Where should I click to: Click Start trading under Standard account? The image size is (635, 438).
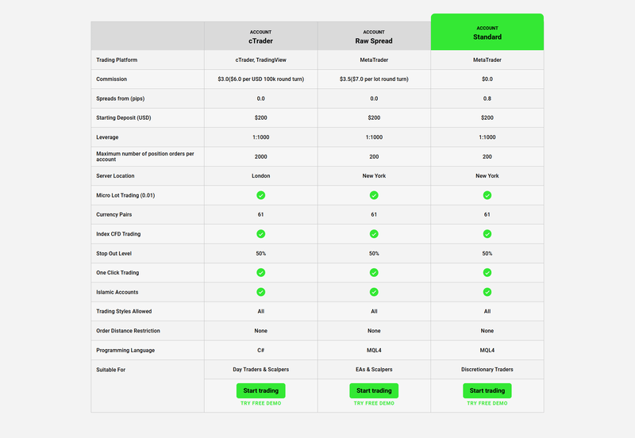pos(487,390)
